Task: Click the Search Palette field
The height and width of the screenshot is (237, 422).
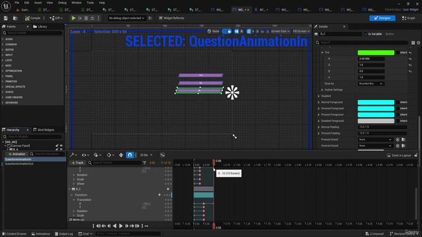Action: [x=32, y=33]
